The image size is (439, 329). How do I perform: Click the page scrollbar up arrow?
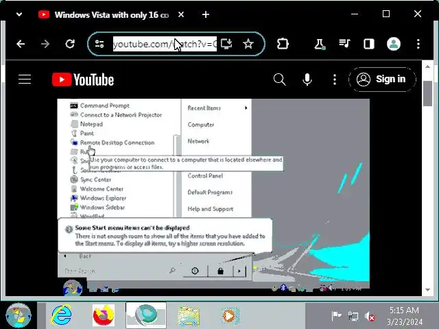click(427, 66)
